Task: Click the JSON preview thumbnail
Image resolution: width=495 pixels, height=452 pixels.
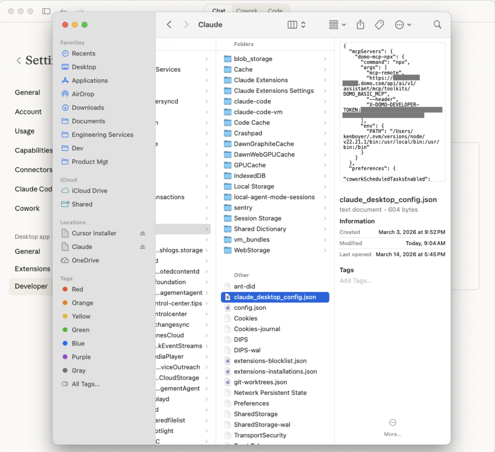Action: [x=392, y=112]
